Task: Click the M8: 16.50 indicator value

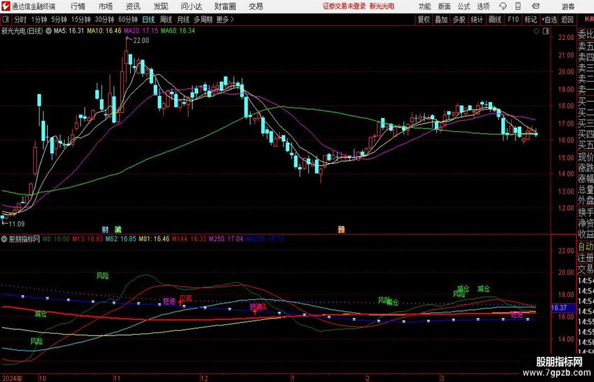Action: (56, 239)
